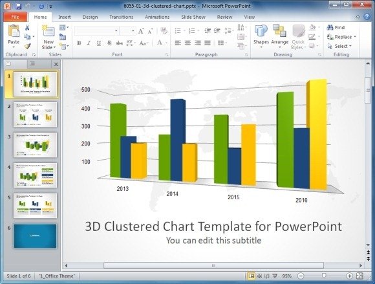375x284 pixels.
Task: Expand the font name dropdown
Action: pos(116,31)
